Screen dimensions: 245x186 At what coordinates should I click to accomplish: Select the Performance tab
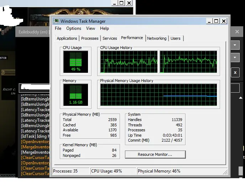132,38
